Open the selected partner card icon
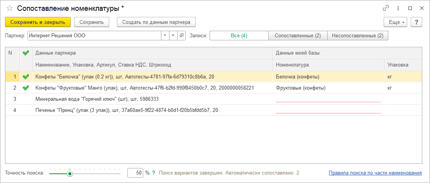The image size is (430, 183). (x=181, y=35)
